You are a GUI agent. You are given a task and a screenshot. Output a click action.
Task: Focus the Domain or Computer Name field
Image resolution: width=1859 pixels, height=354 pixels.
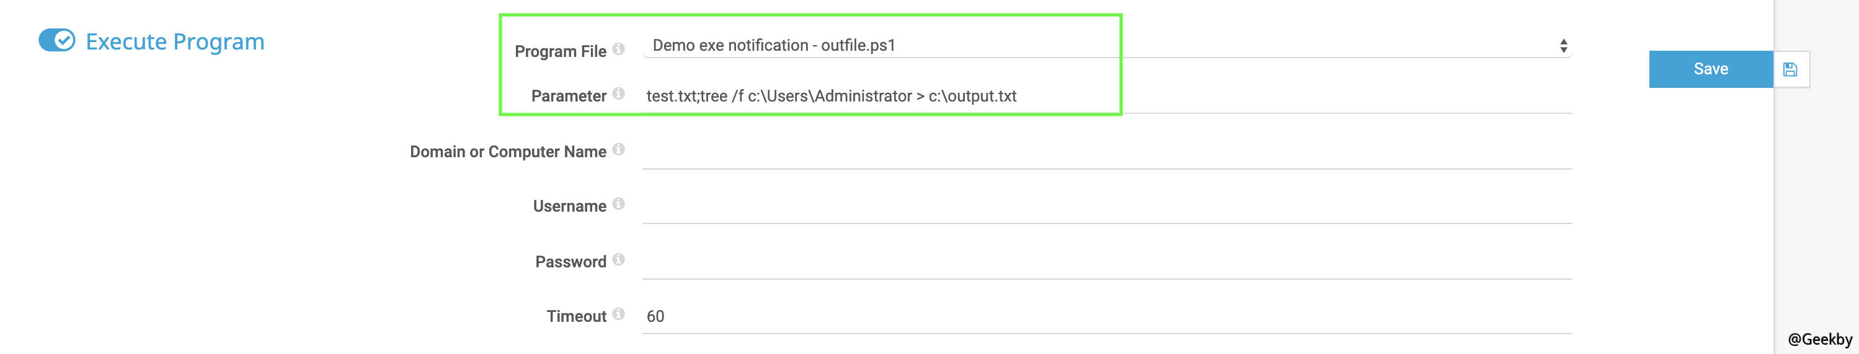pyautogui.click(x=1107, y=152)
